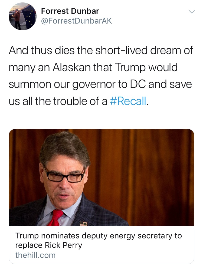The height and width of the screenshot is (269, 203).
Task: Click the @ForrestDunbarAK handle
Action: 76,21
